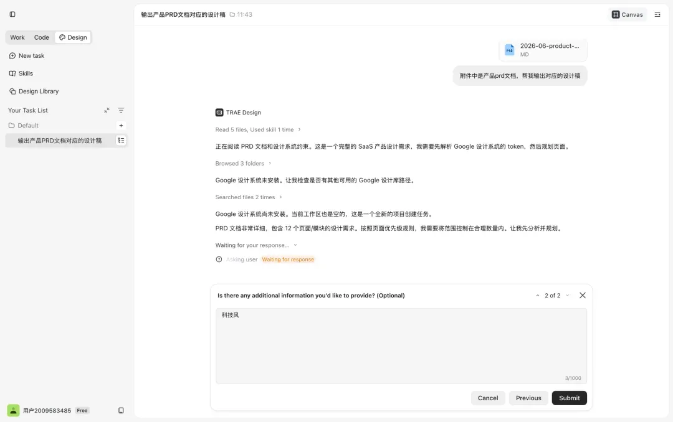Click the Asking user question icon

coord(219,260)
